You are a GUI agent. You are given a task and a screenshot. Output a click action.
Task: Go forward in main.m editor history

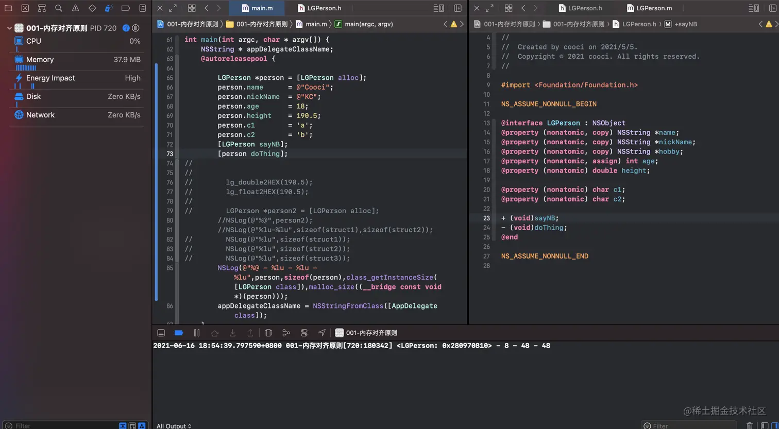coord(219,8)
